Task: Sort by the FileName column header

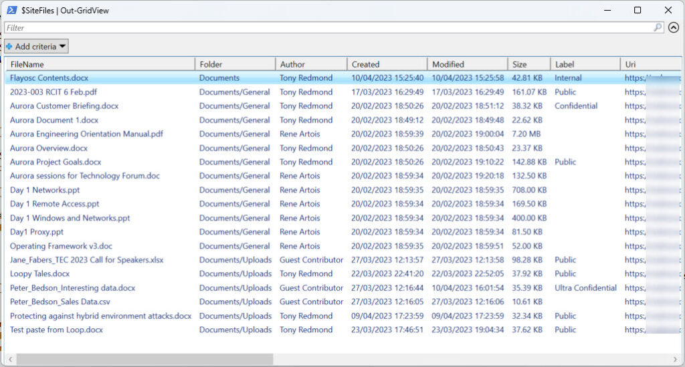Action: tap(100, 64)
